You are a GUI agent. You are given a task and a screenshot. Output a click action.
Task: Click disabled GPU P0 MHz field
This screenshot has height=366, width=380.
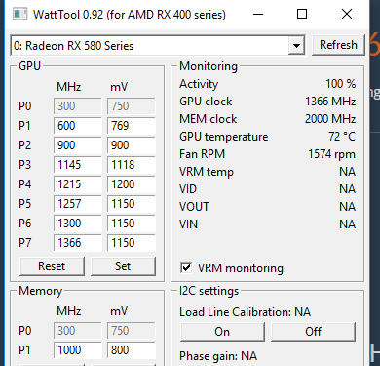pyautogui.click(x=78, y=106)
